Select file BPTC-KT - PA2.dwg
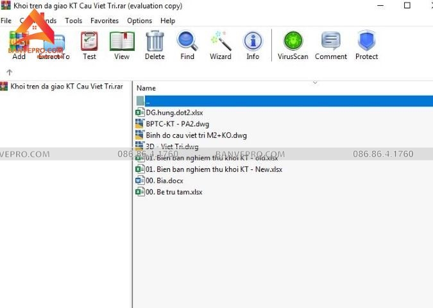The height and width of the screenshot is (308, 433). (x=177, y=124)
